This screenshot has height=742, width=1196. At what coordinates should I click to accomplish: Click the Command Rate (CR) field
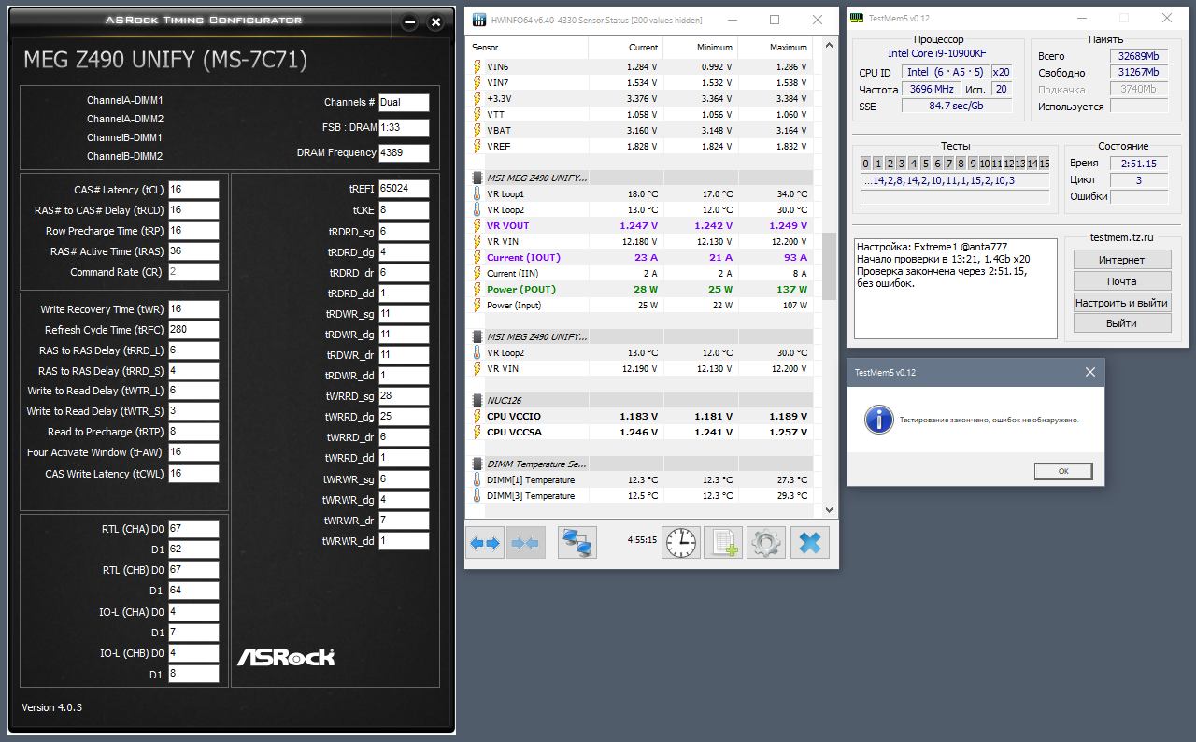pyautogui.click(x=193, y=272)
